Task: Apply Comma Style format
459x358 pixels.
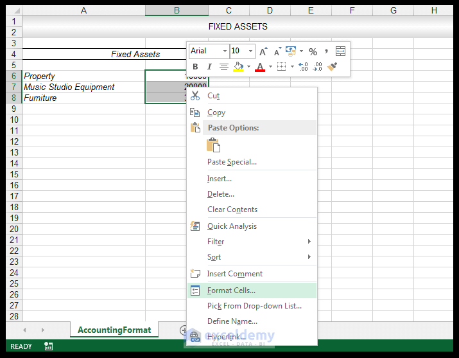Action: point(326,51)
